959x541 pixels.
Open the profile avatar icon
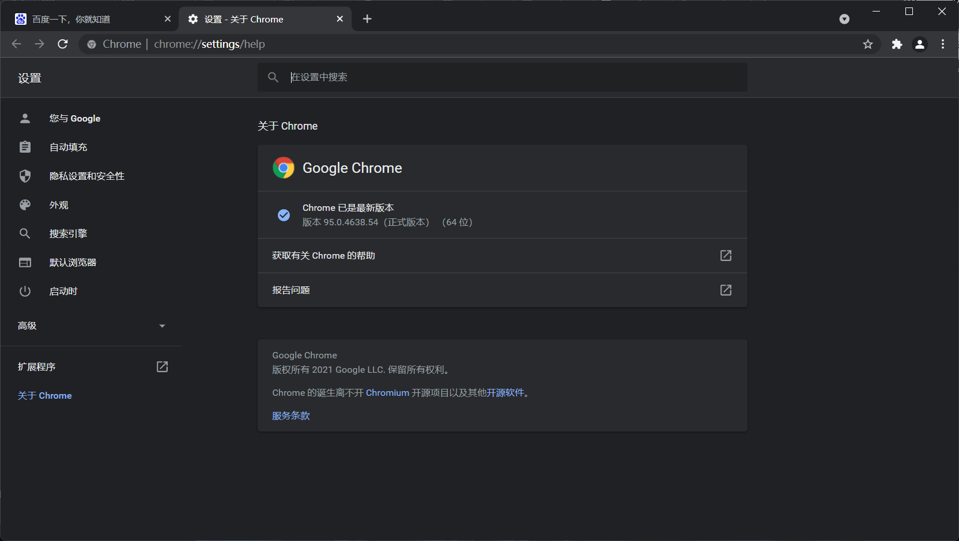(920, 44)
